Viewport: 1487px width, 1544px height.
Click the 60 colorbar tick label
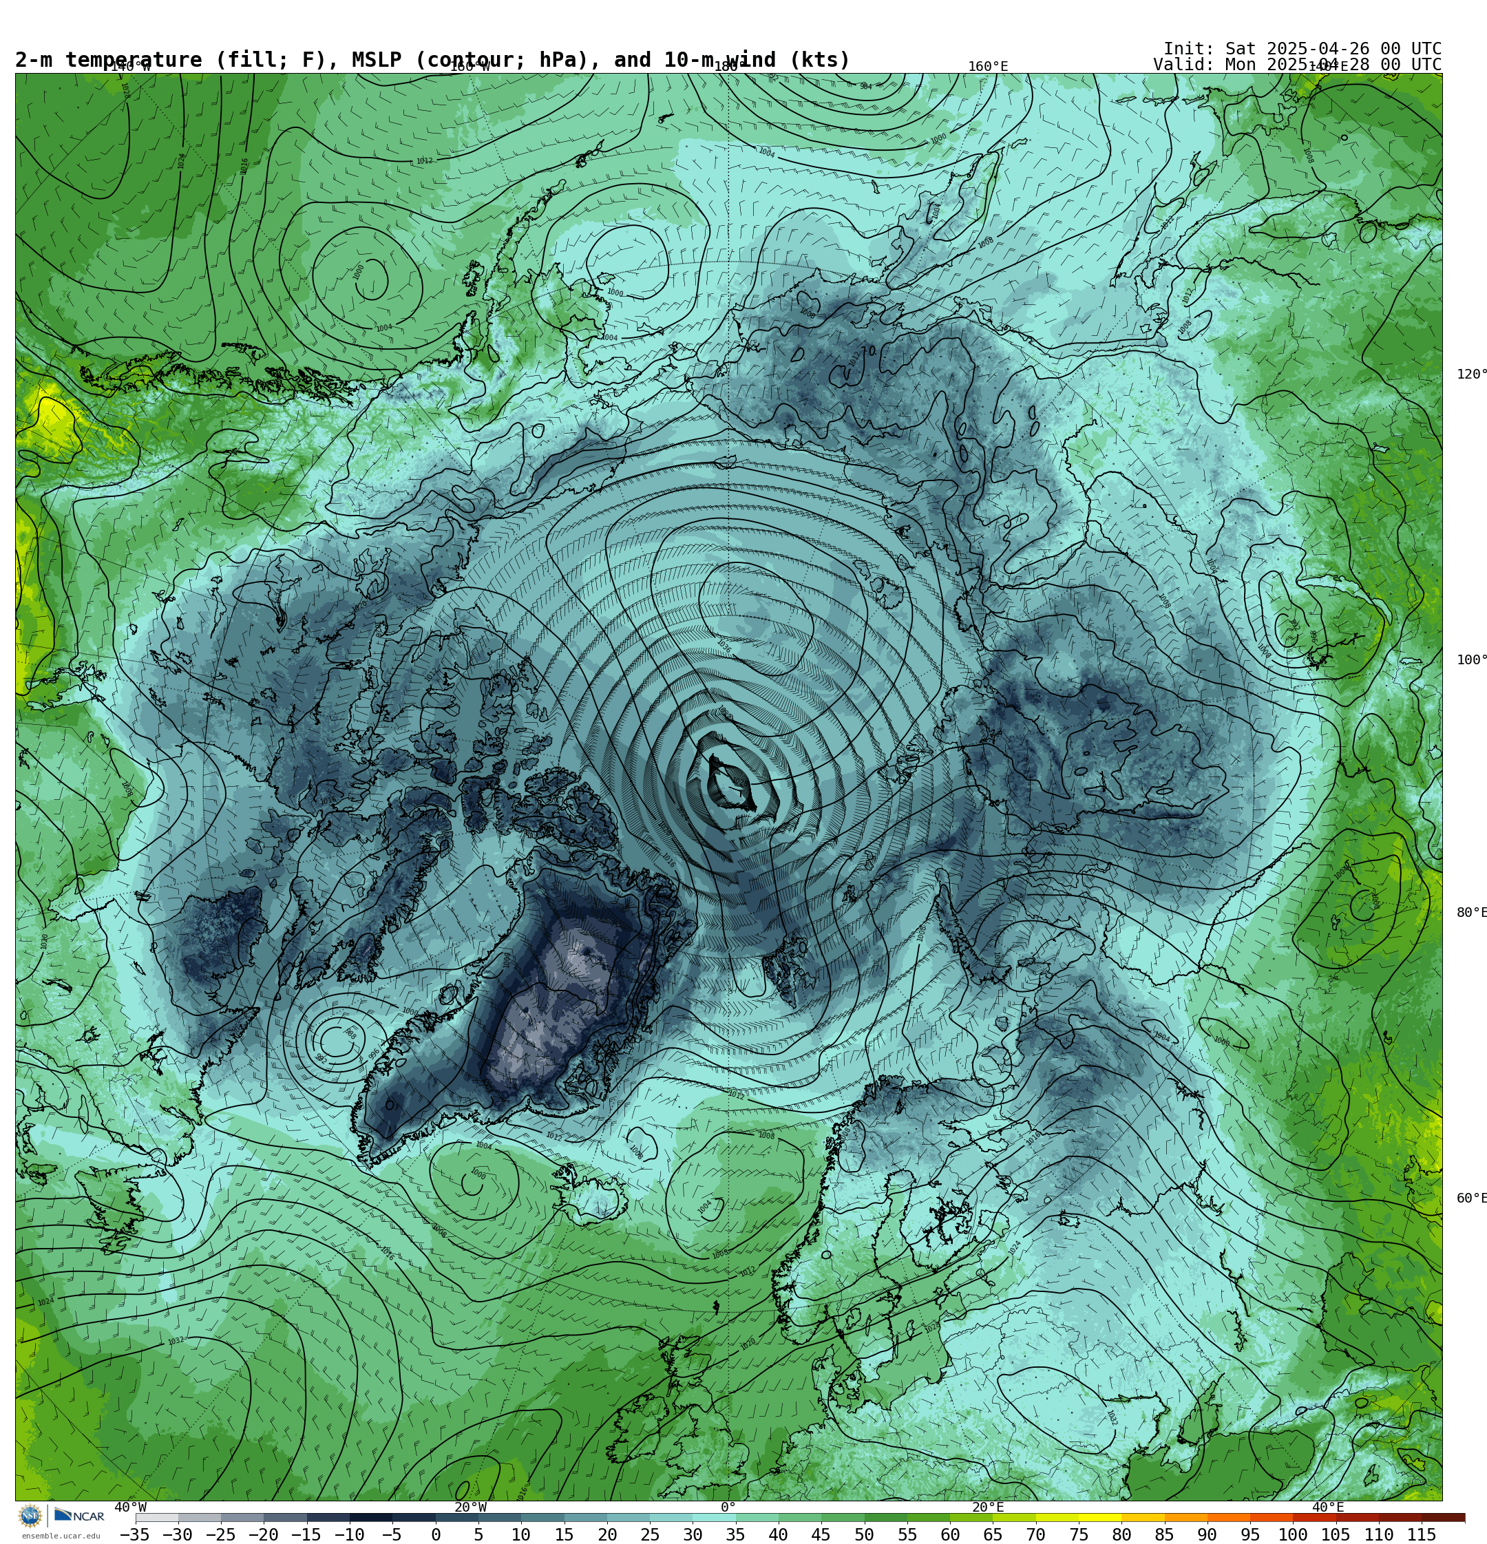coord(950,1534)
